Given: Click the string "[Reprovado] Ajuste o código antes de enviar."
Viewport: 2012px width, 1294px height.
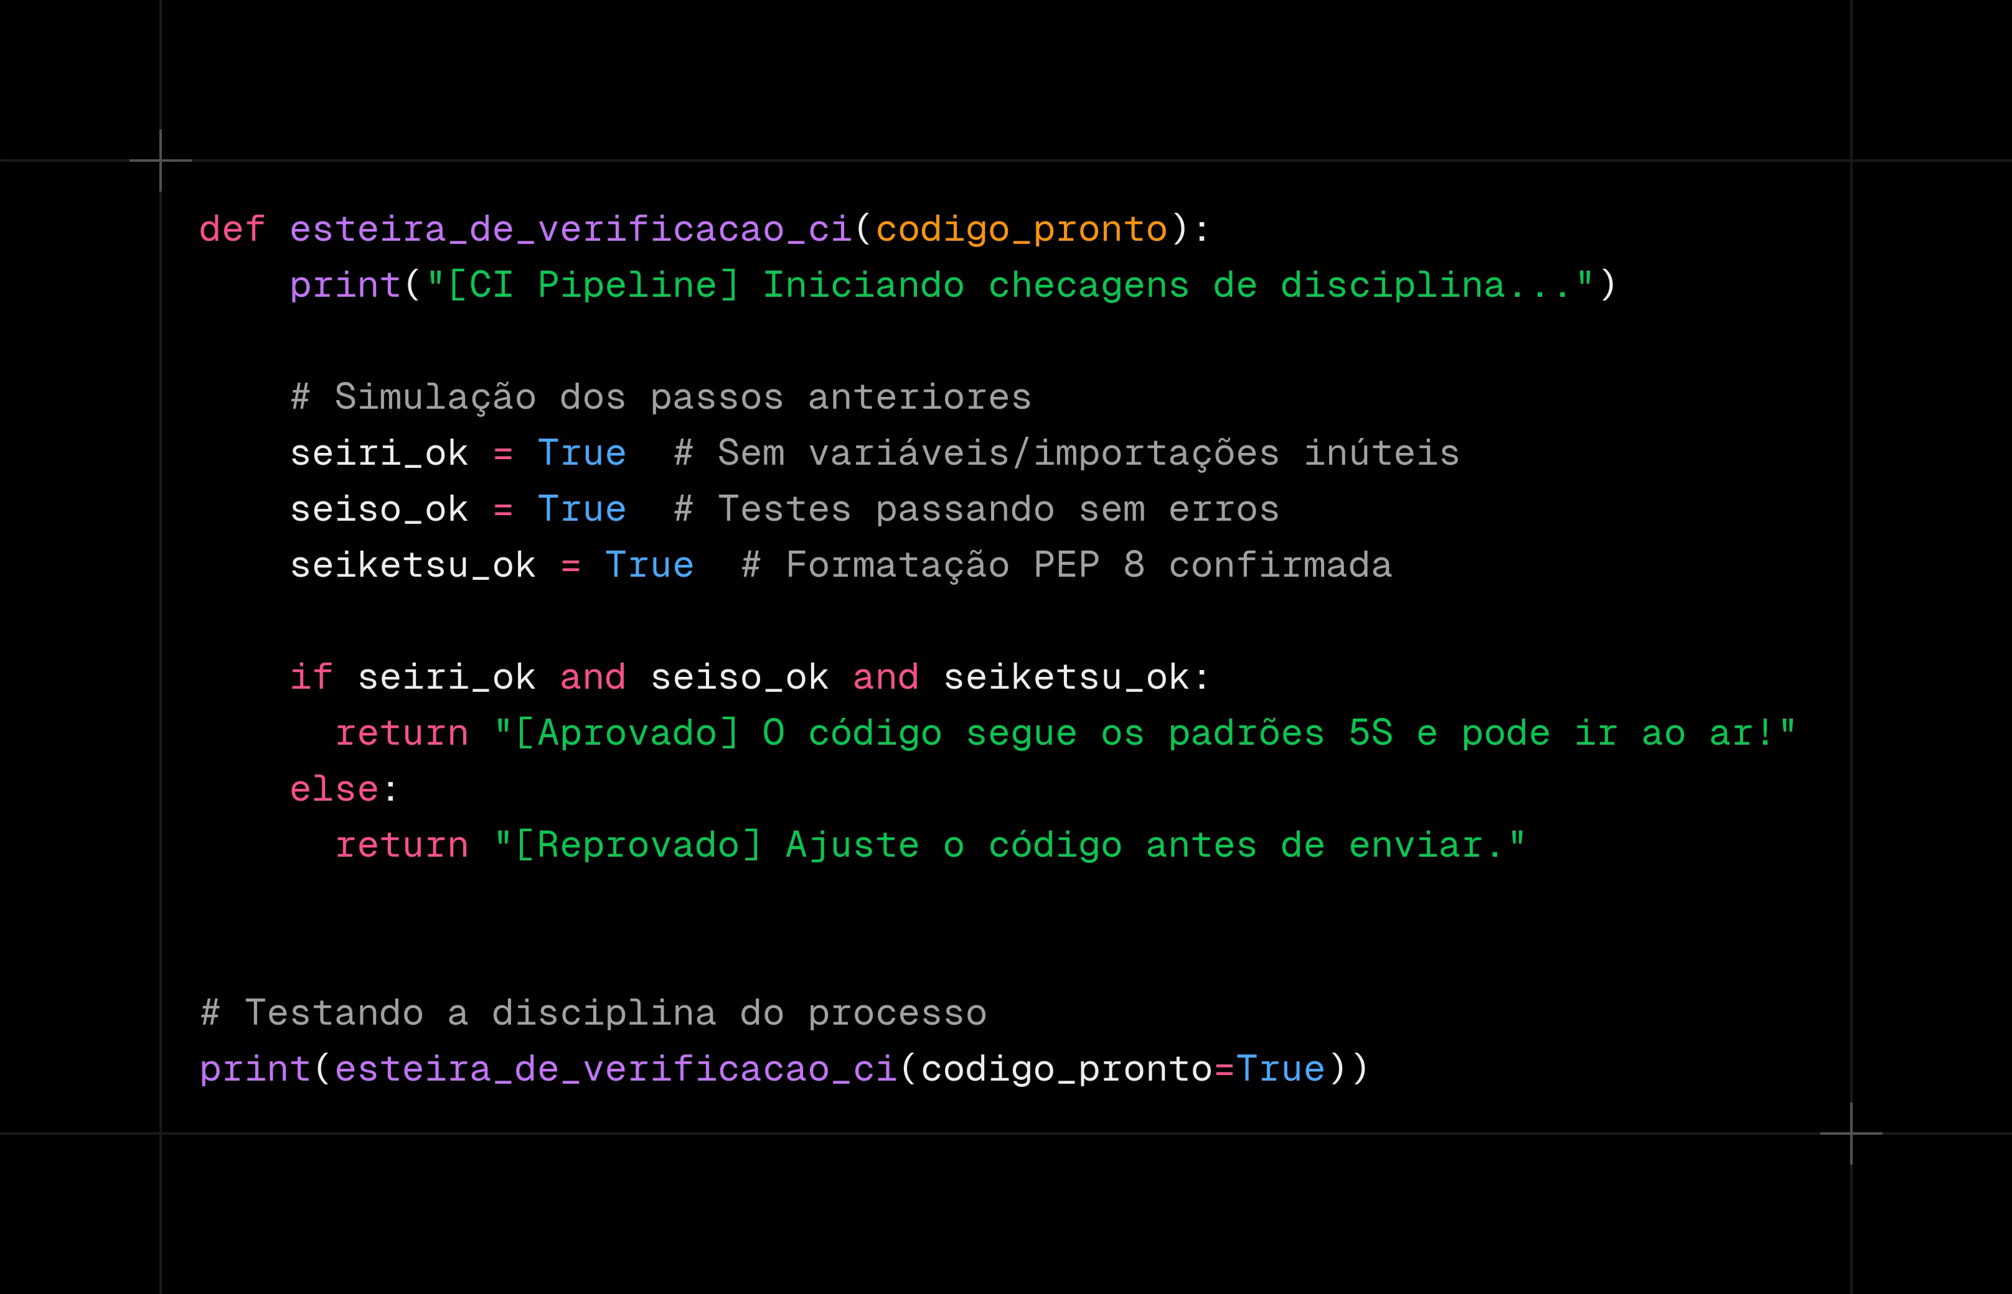Looking at the screenshot, I should 1010,845.
